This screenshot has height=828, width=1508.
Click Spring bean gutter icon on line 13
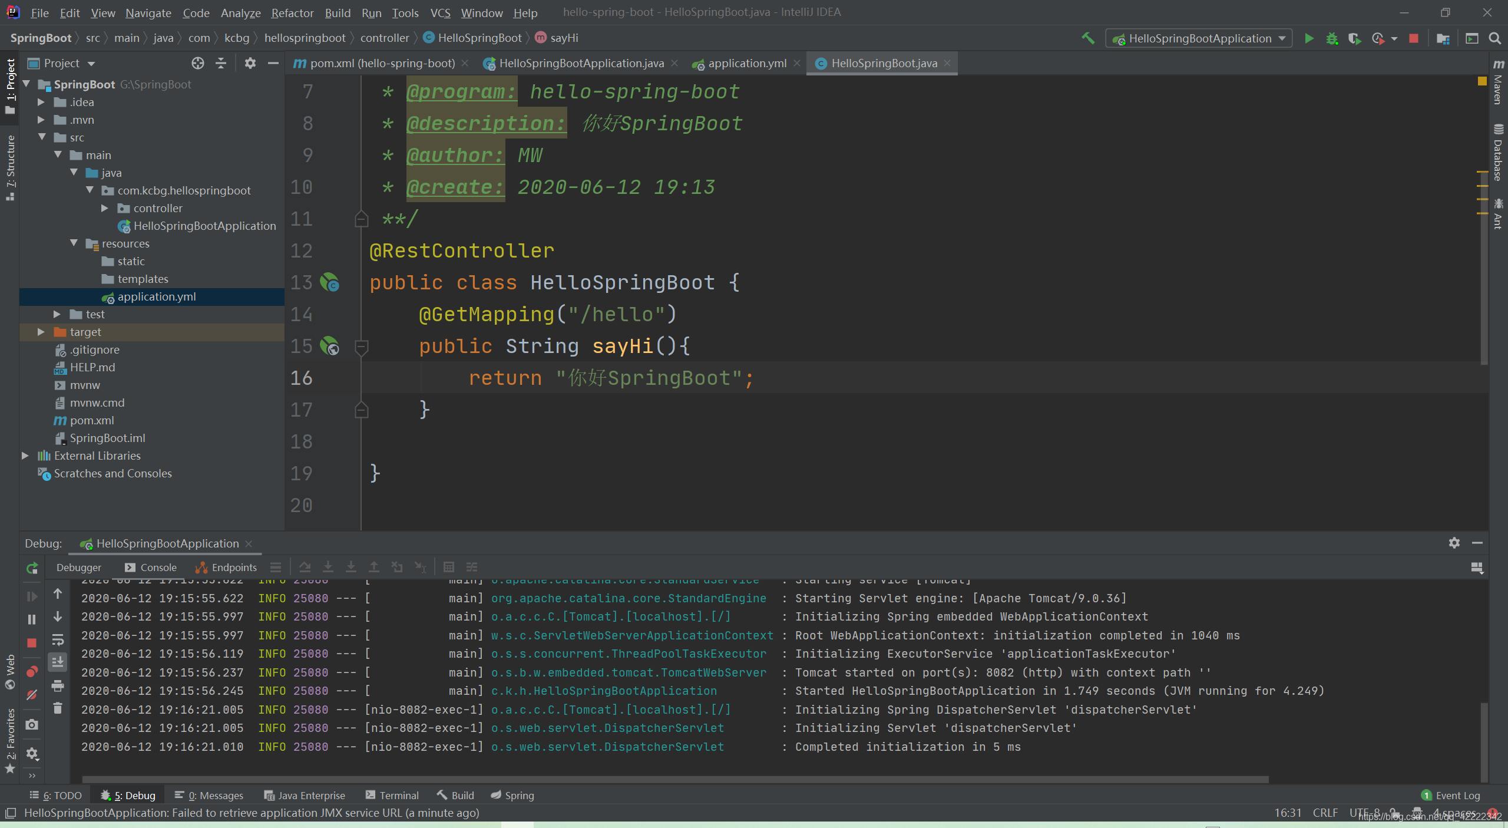[x=329, y=282]
